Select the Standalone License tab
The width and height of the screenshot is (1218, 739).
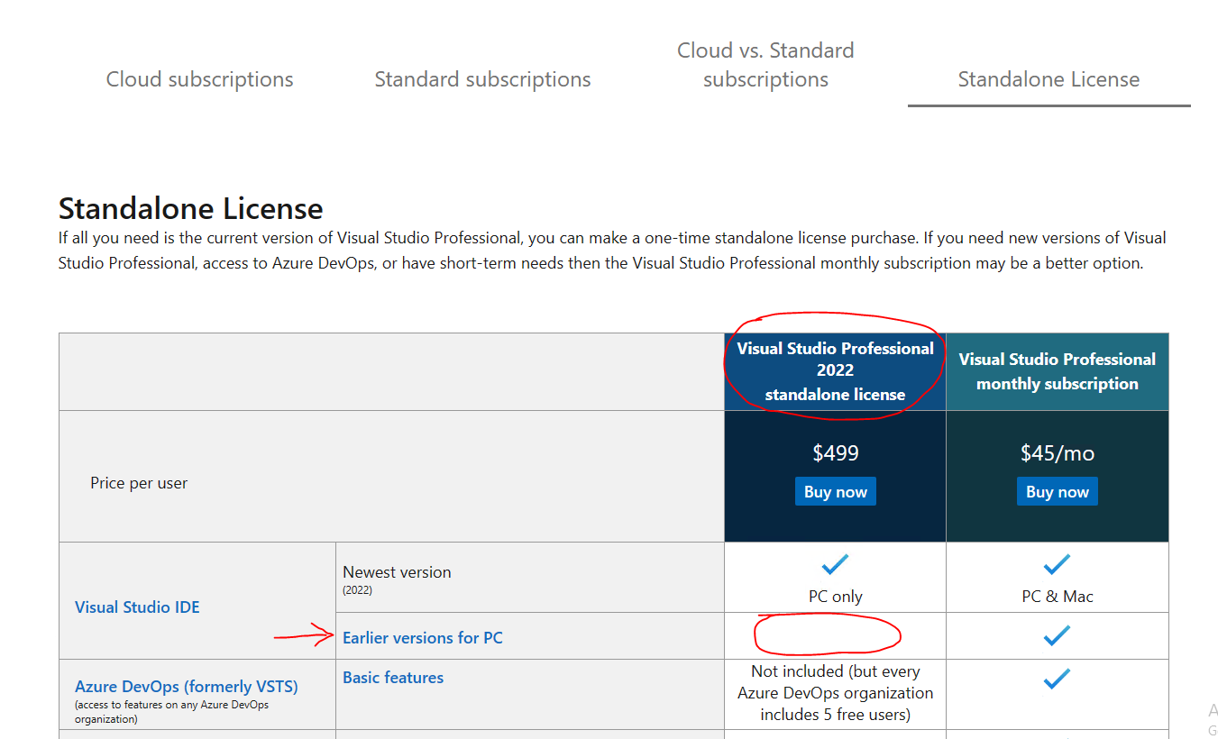1049,79
